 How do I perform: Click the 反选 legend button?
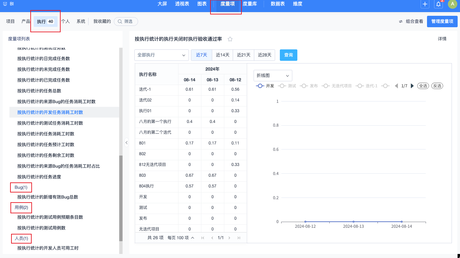pos(437,86)
